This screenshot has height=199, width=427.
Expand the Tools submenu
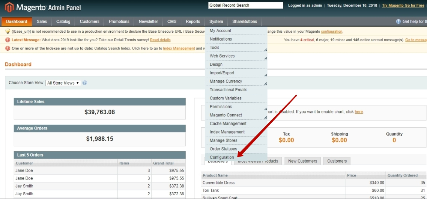[236, 47]
